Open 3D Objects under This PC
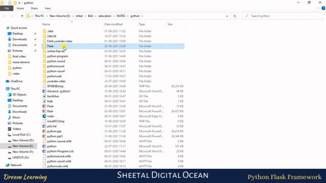This screenshot has width=326, height=183. point(19,95)
